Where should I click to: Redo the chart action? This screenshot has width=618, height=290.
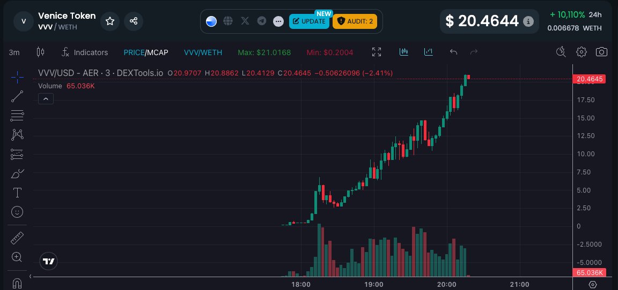tap(474, 52)
